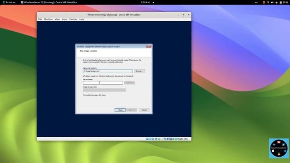290x163 pixels.
Task: Close the Image Capture Wizard dialog
Action: [x=149, y=47]
